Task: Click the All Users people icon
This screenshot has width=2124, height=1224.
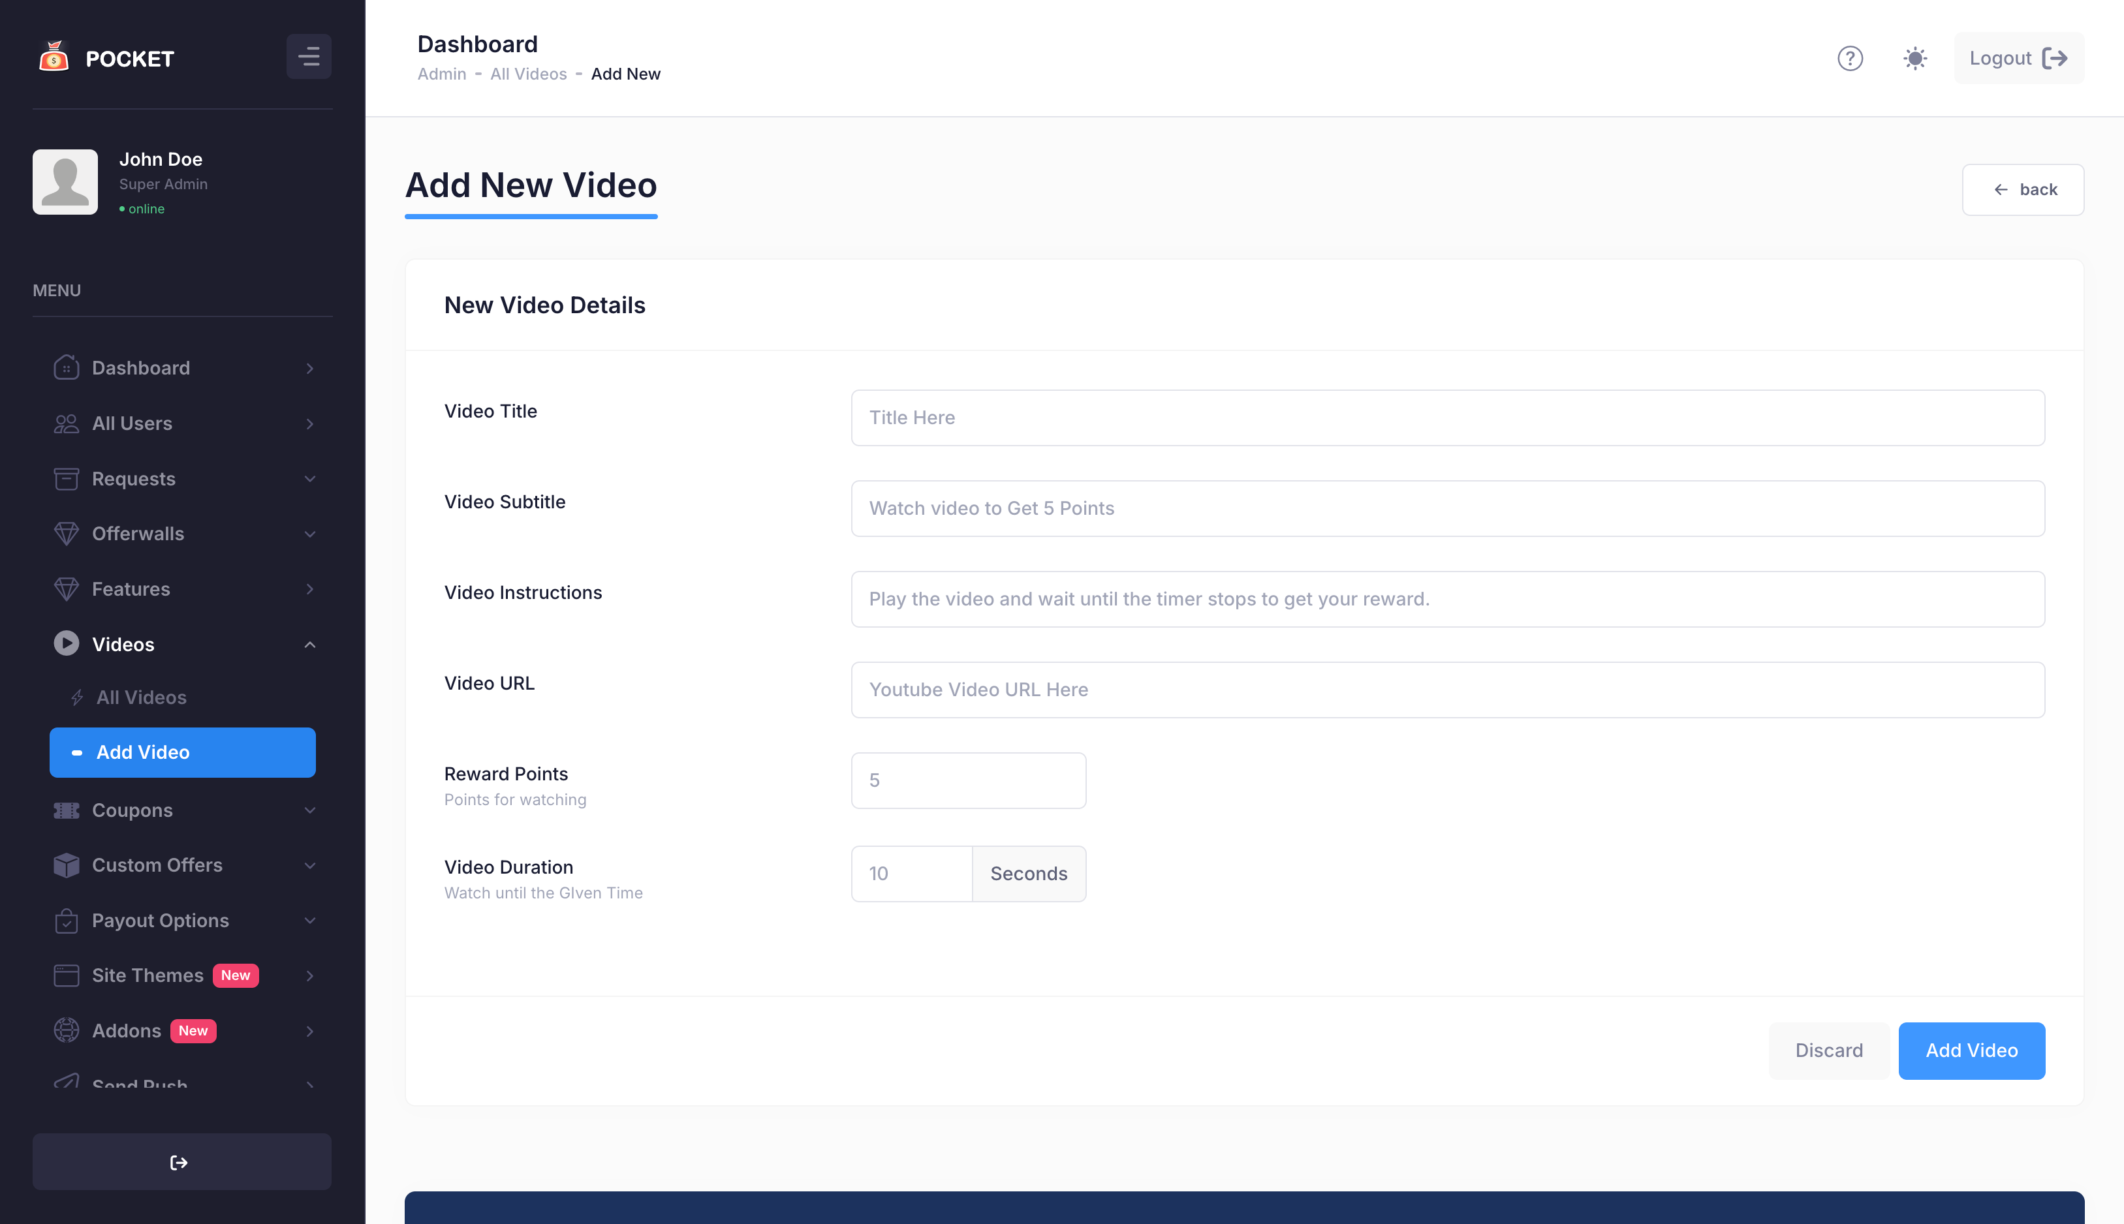Action: [x=67, y=423]
